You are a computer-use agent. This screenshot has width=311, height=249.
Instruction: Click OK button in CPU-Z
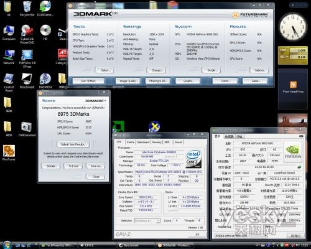197,235
